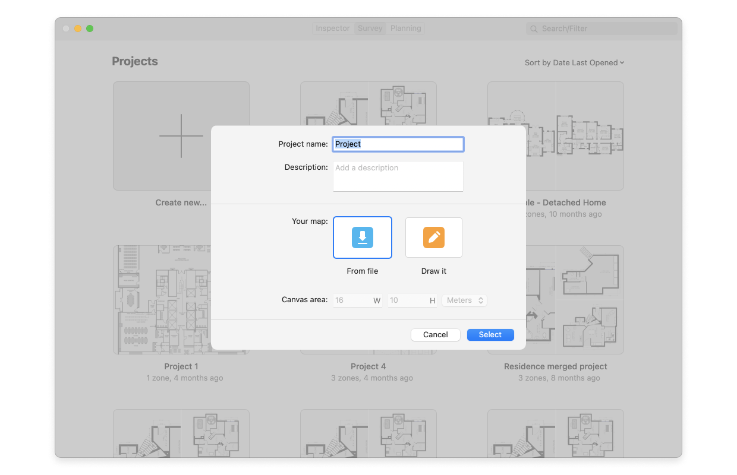Click the Cancel button
Viewport: 737px width, 475px height.
pos(436,335)
